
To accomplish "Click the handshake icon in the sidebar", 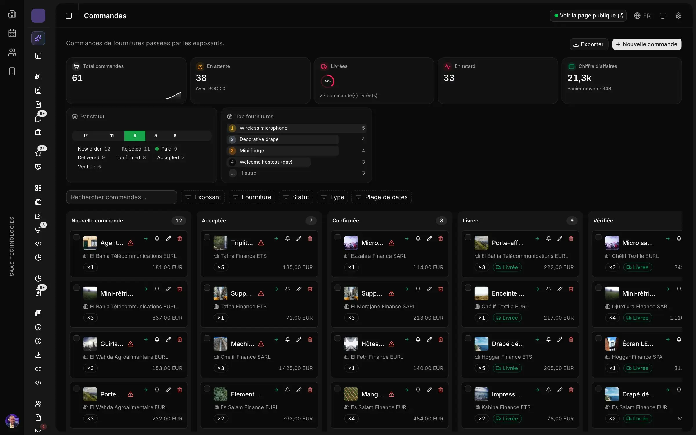I will [x=38, y=167].
